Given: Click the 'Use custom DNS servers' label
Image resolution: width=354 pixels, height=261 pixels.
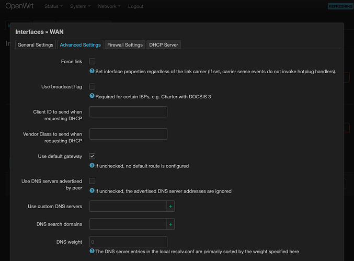Looking at the screenshot, I should tap(55, 207).
